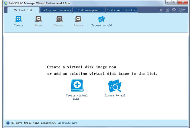Switch to the Backup and Recovery tab

click(56, 10)
